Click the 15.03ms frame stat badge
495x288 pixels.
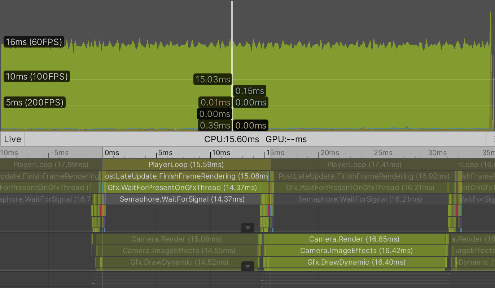pyautogui.click(x=213, y=79)
